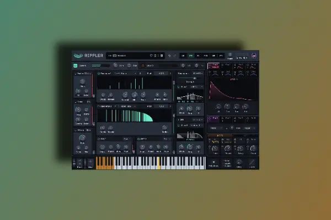Screen dimensions: 331x220
Task: Open OSC 1 waveform dropdown
Action: [127, 139]
